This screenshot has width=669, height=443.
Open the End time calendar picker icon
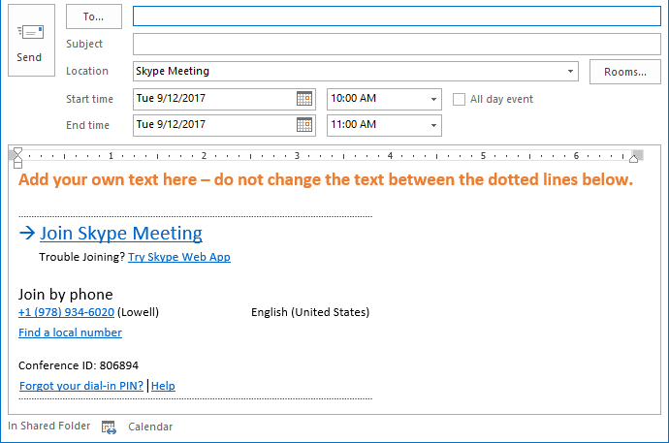pos(304,125)
